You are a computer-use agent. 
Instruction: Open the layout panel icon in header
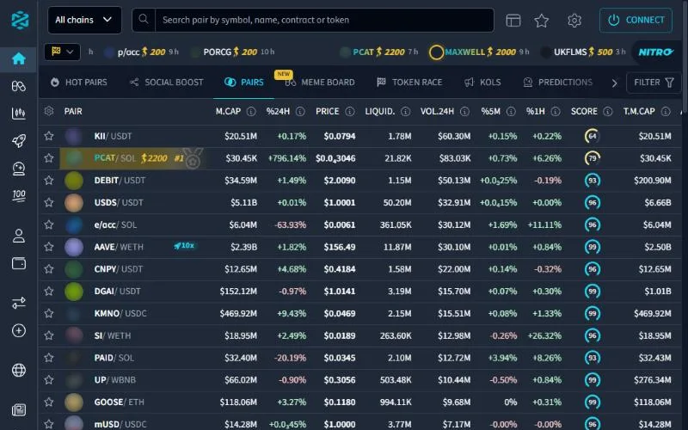pos(513,20)
